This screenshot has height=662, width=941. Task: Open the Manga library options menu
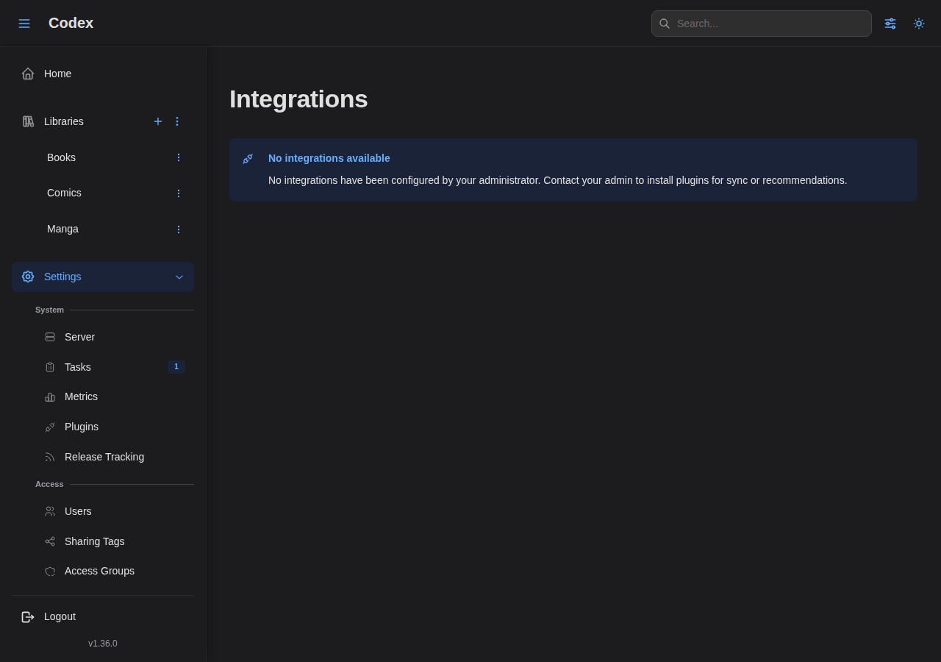[x=178, y=229]
